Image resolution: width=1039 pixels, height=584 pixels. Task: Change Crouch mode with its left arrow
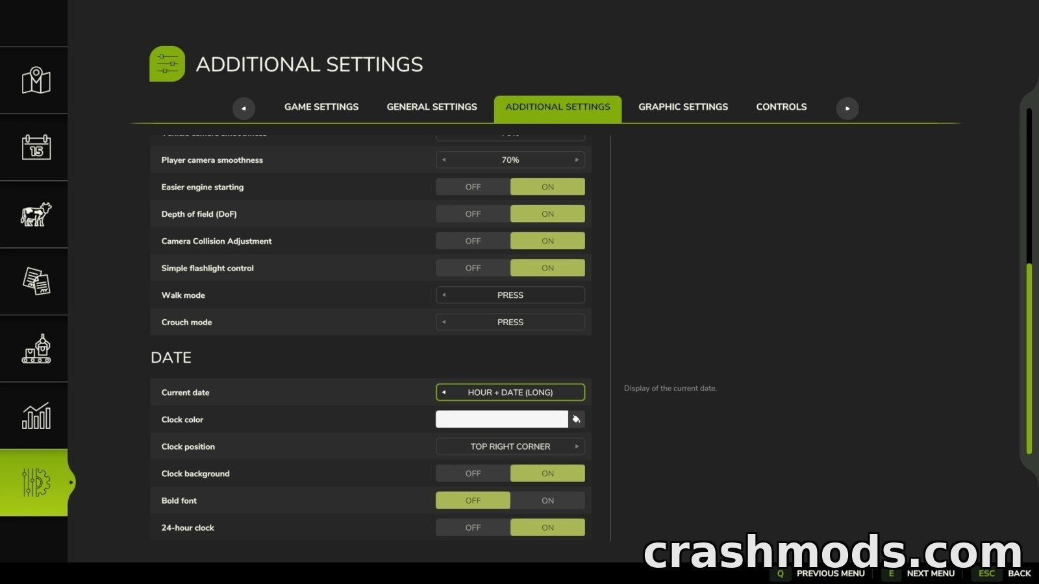coord(444,322)
